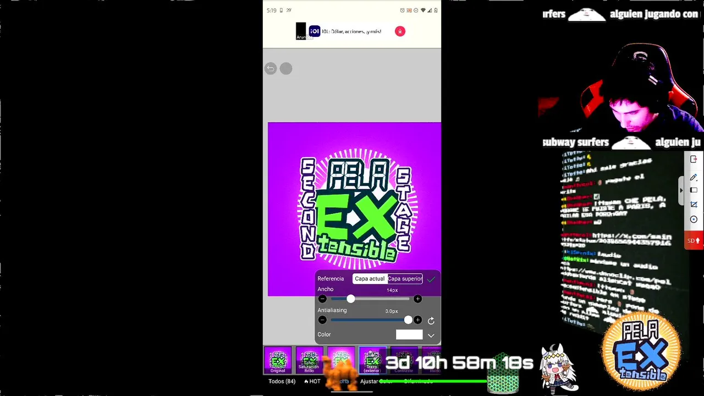Click the Pela EXtensible logo overlay
The width and height of the screenshot is (704, 396).
641,350
